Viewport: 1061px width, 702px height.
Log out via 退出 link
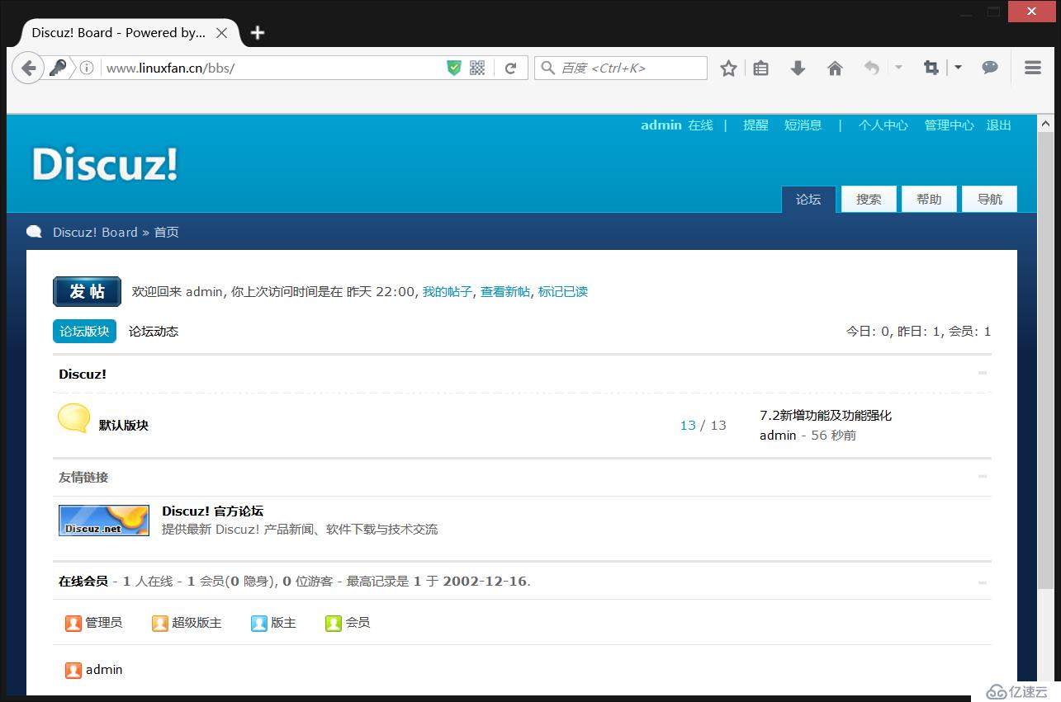(999, 125)
